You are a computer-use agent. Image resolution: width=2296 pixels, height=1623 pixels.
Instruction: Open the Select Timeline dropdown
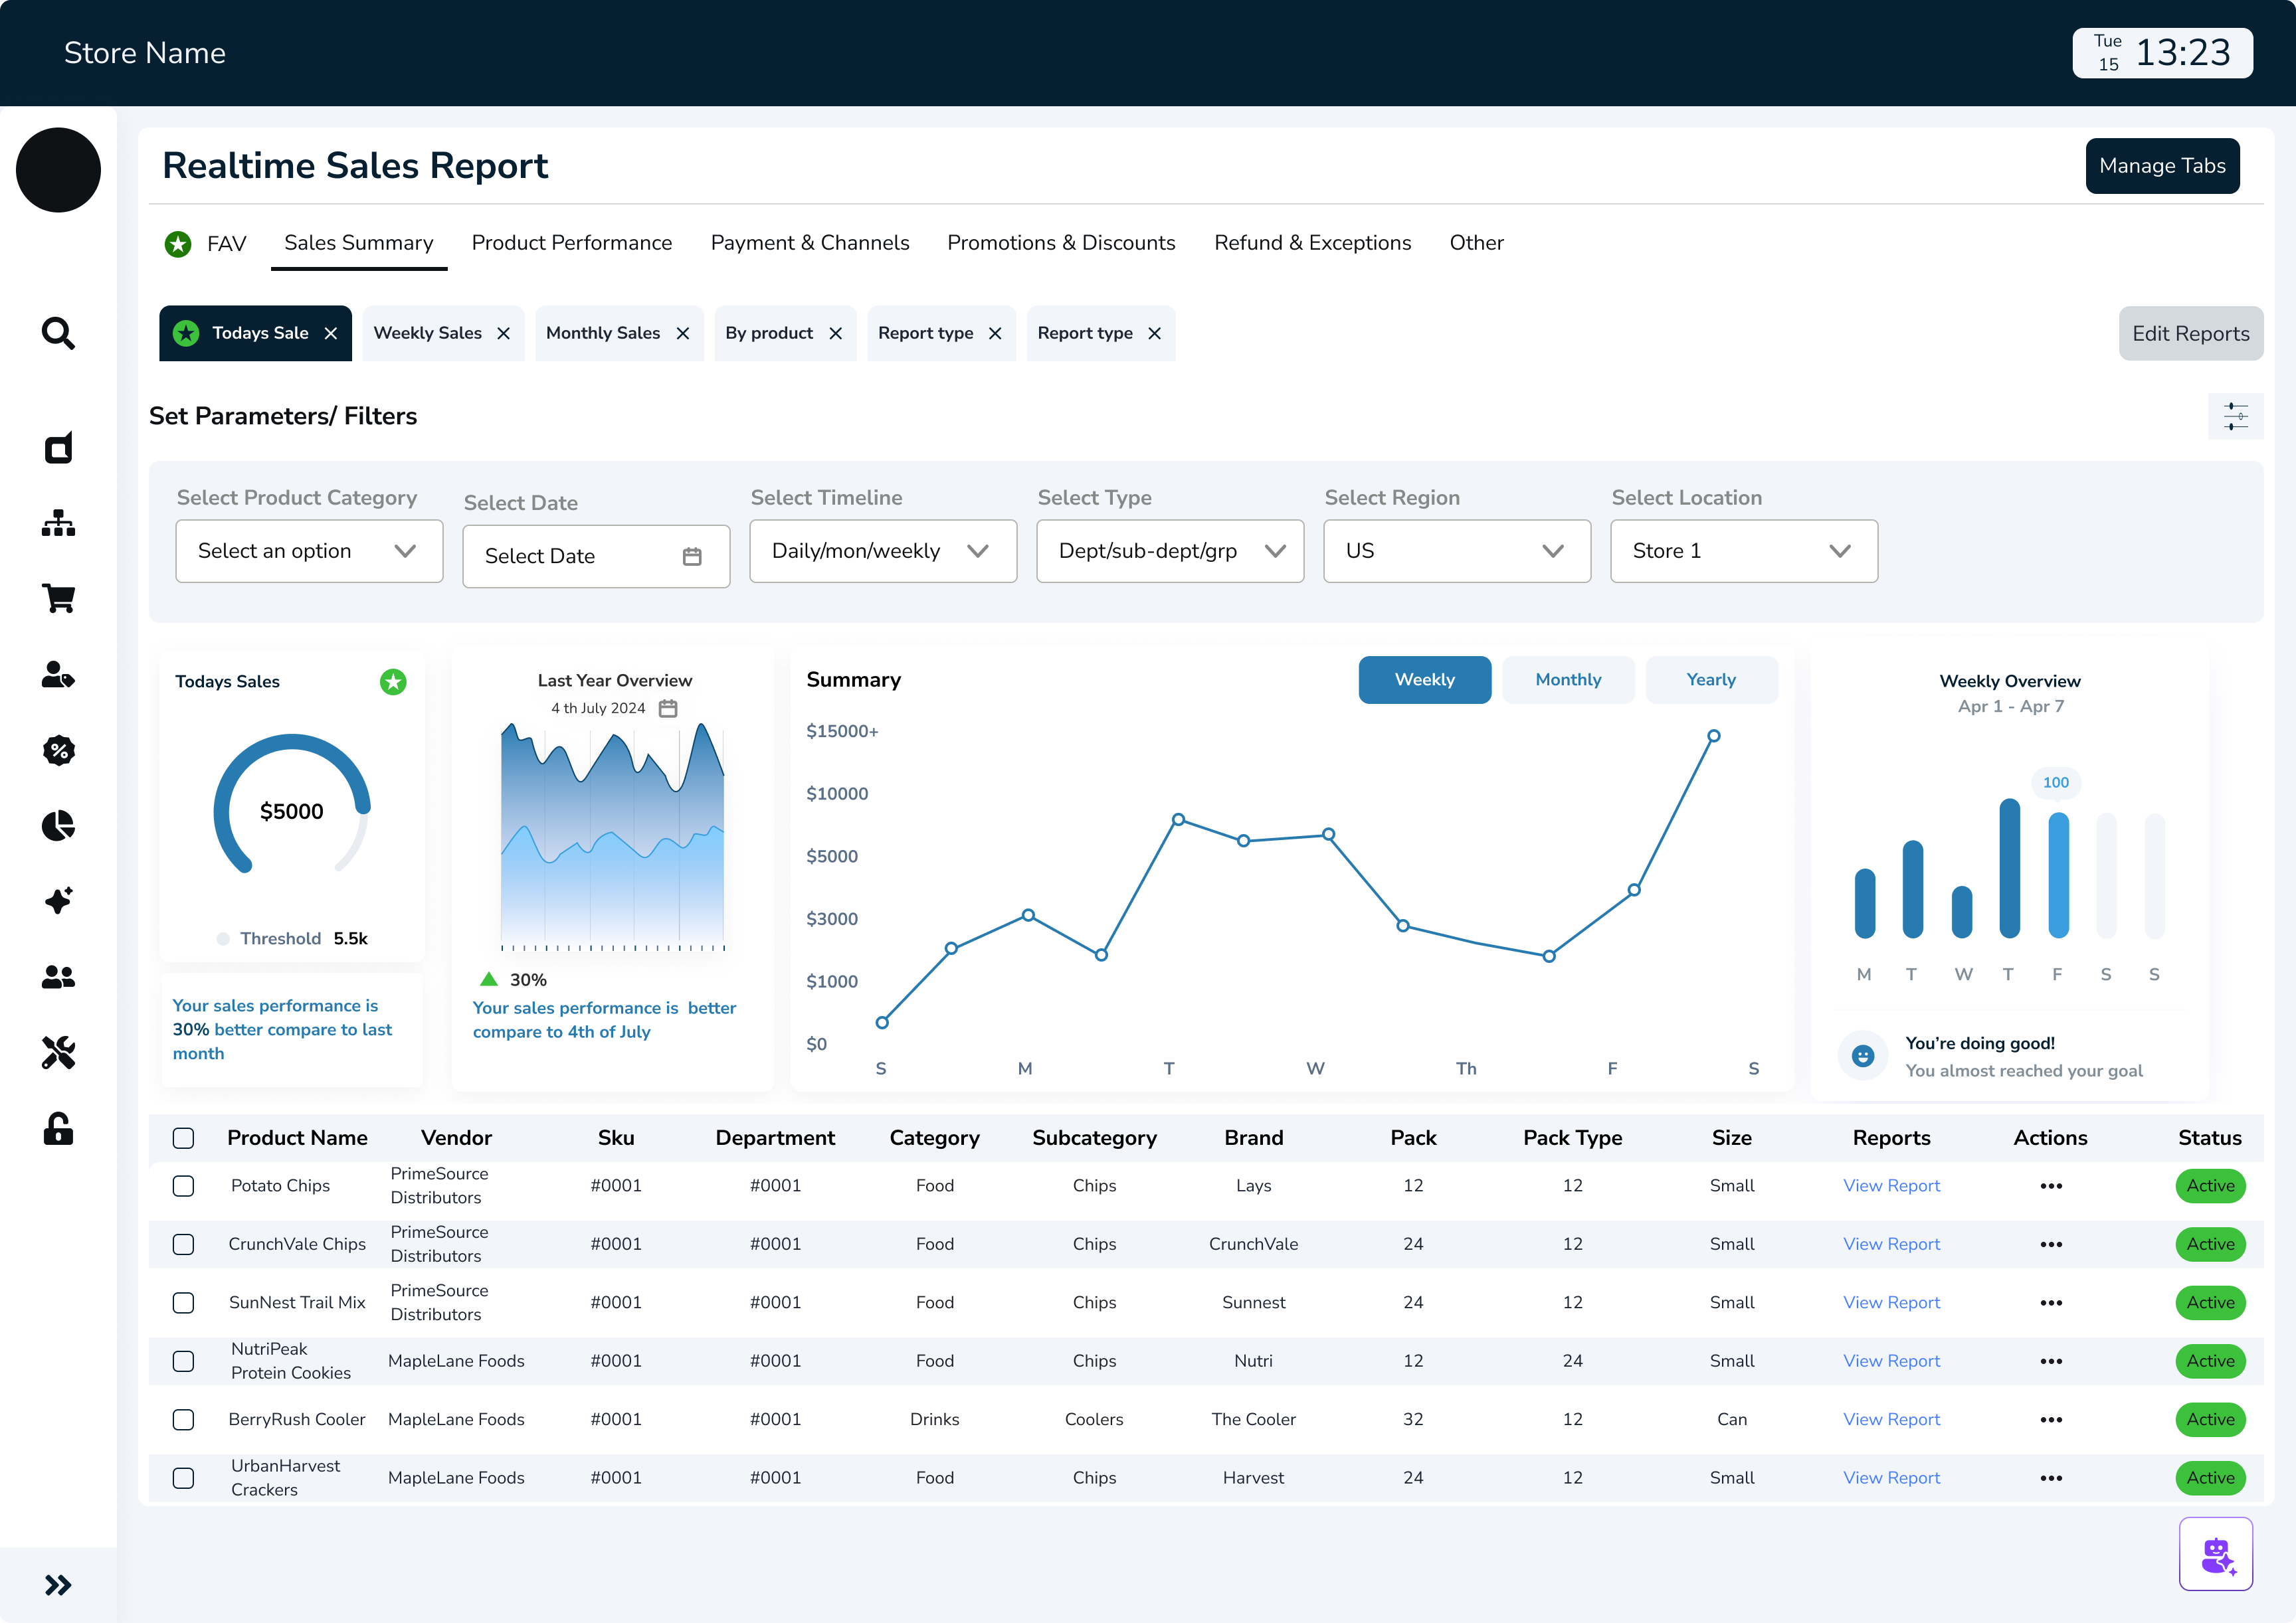click(x=882, y=552)
